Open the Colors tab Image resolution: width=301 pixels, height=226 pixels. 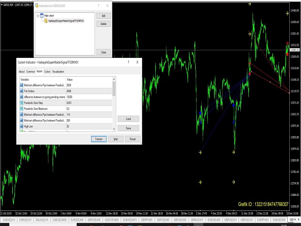pos(47,72)
